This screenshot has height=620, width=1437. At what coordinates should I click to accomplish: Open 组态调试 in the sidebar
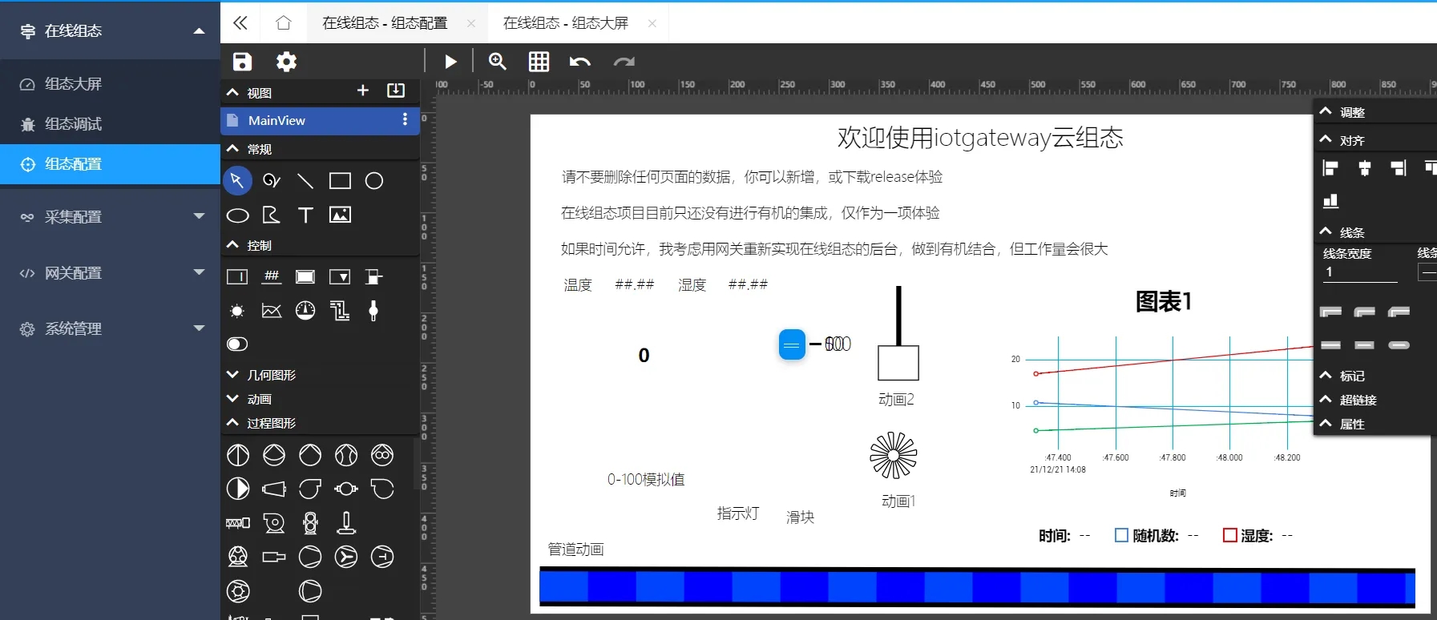click(x=73, y=124)
